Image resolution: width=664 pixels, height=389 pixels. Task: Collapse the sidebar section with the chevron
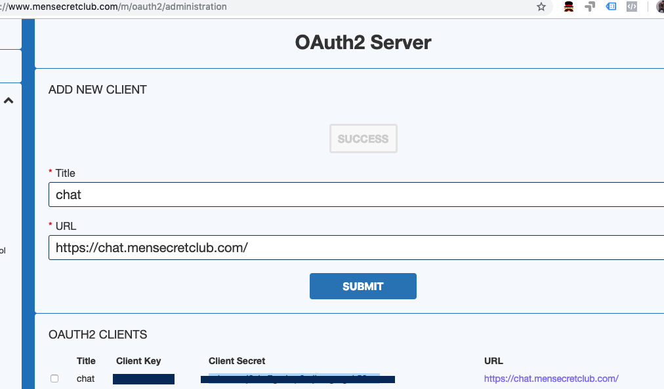[x=9, y=101]
